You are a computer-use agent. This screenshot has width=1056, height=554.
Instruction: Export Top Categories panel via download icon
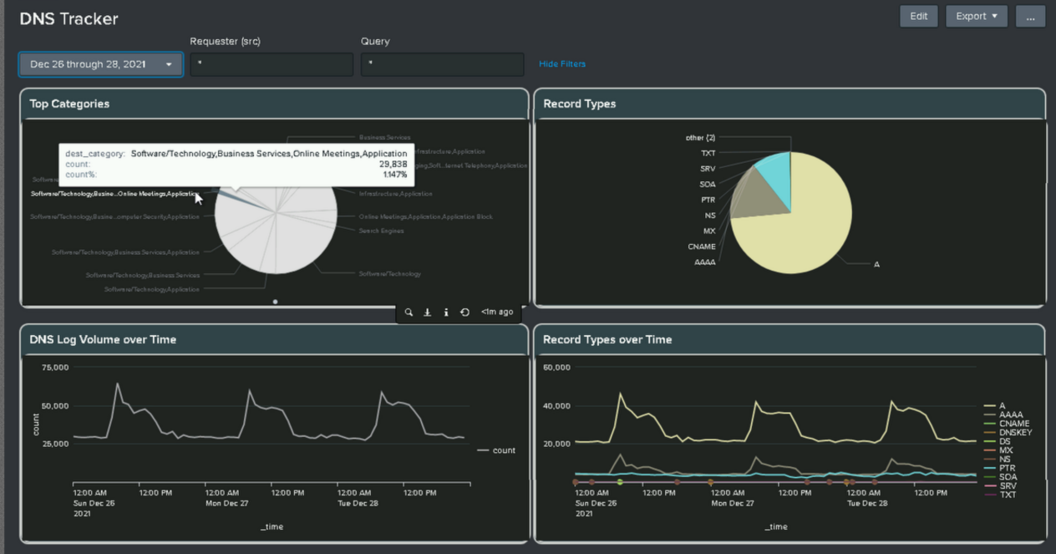click(x=427, y=313)
